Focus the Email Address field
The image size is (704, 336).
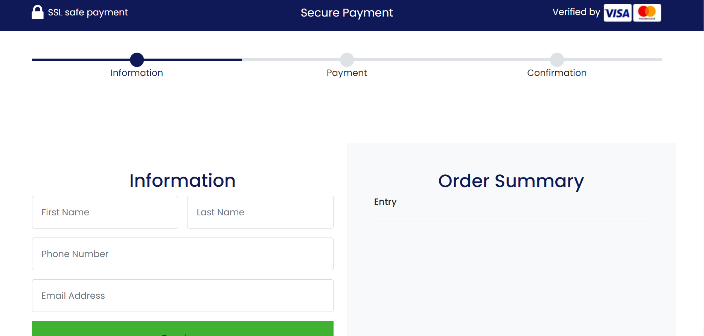pyautogui.click(x=183, y=296)
